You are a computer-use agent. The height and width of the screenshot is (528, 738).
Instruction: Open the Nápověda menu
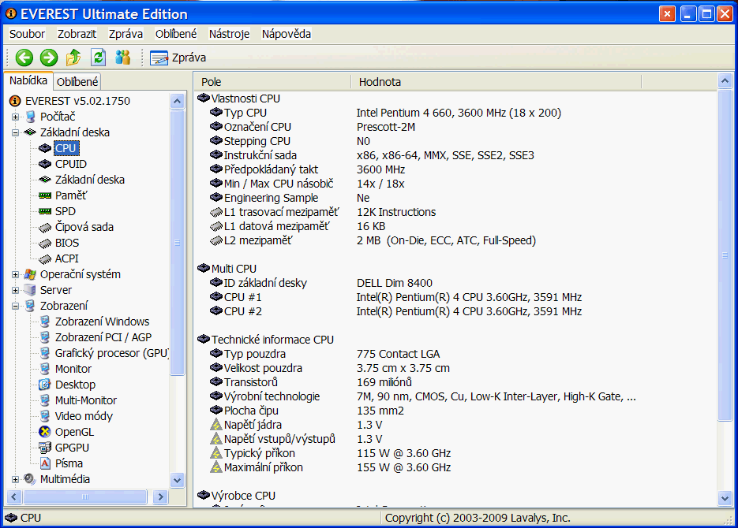click(287, 34)
